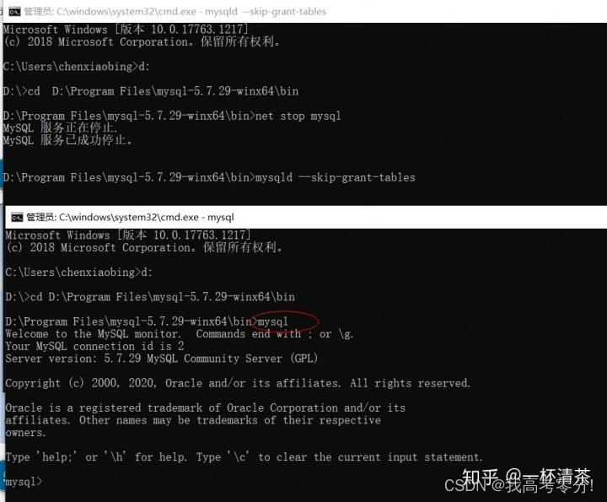
Task: Click the Copyright 2000, 2020 Oracle line
Action: pos(238,384)
